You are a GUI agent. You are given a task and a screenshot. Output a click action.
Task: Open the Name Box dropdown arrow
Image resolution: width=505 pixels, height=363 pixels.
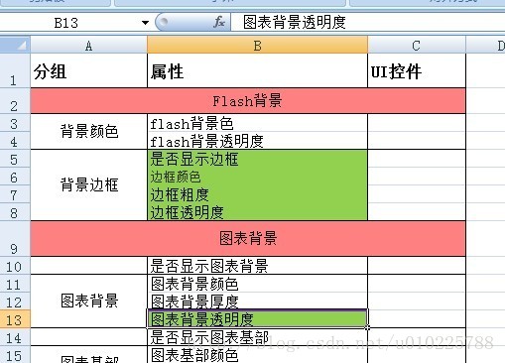point(145,23)
